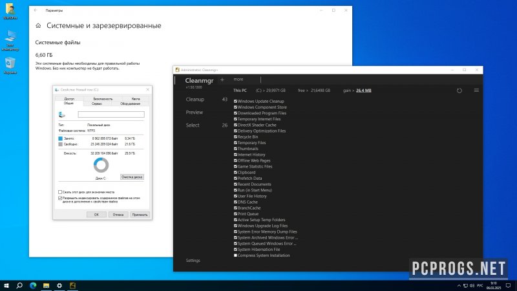
Task: Switch to Оборудование tab in Properties
Action: point(131,103)
